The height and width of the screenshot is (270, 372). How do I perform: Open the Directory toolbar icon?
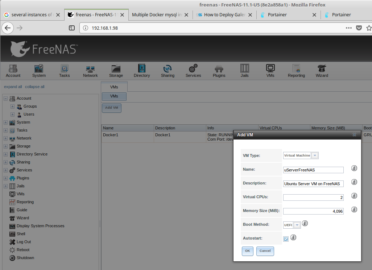tap(142, 71)
